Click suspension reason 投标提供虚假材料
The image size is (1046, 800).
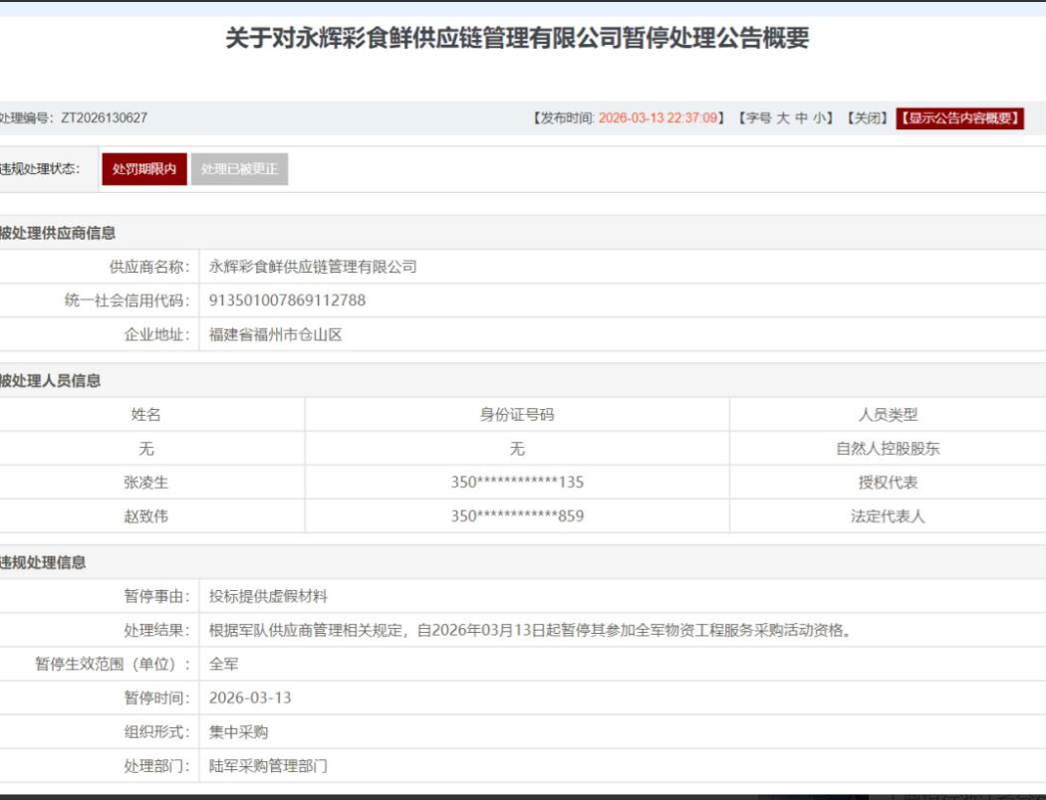[x=268, y=596]
